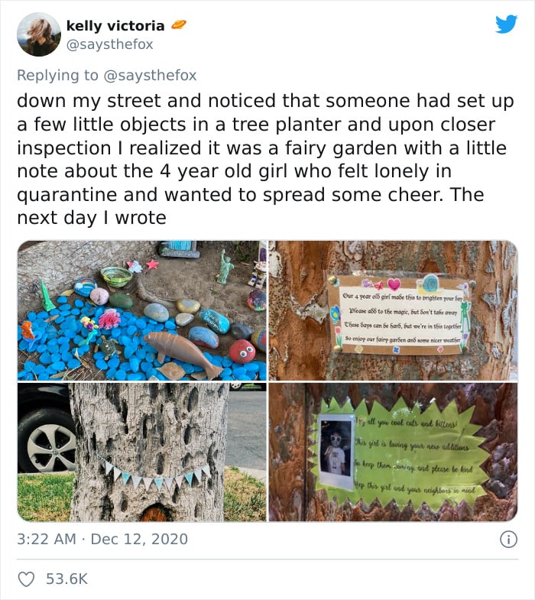Click the Statue of Liberty figurine
This screenshot has width=535, height=600.
[225, 267]
